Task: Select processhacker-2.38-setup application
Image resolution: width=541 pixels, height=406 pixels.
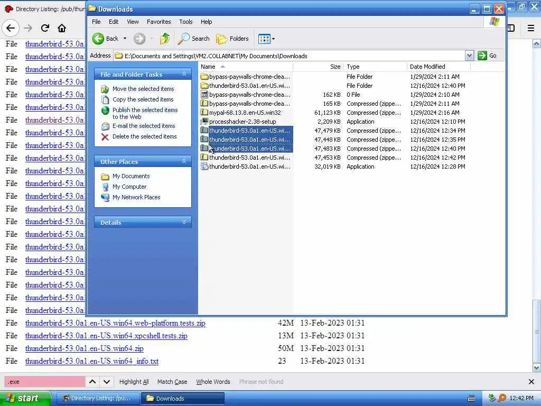Action: [238, 122]
